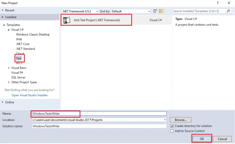Click the project Name input field
The image size is (235, 144).
click(x=99, y=114)
